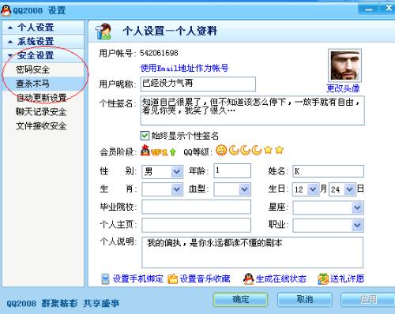This screenshot has width=395, height=314.
Task: Click the music folder icon beside 设置音乐收藏
Action: click(x=172, y=278)
